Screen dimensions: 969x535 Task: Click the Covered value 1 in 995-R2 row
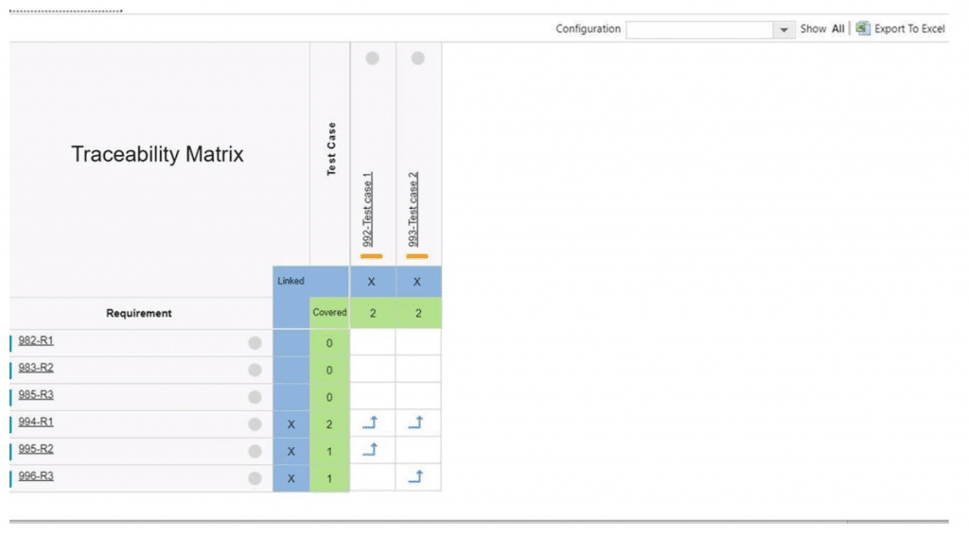(x=329, y=452)
